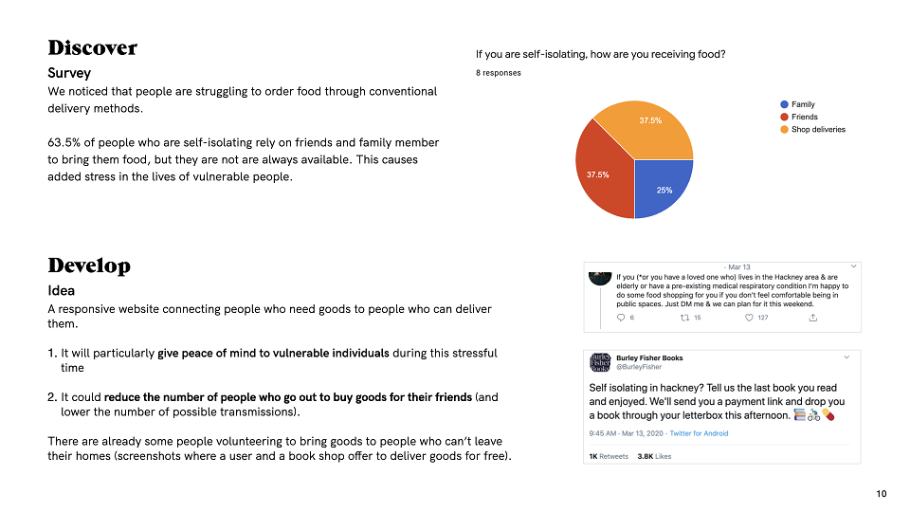Click the @BurleyFisher handle

(639, 367)
